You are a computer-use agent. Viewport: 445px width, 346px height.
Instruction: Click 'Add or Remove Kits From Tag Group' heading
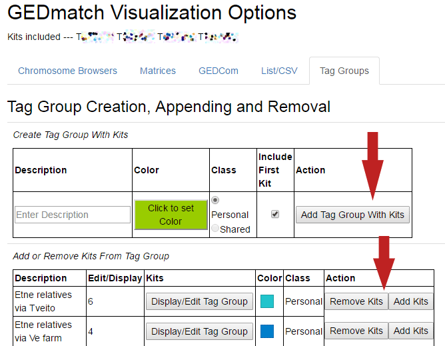91,256
